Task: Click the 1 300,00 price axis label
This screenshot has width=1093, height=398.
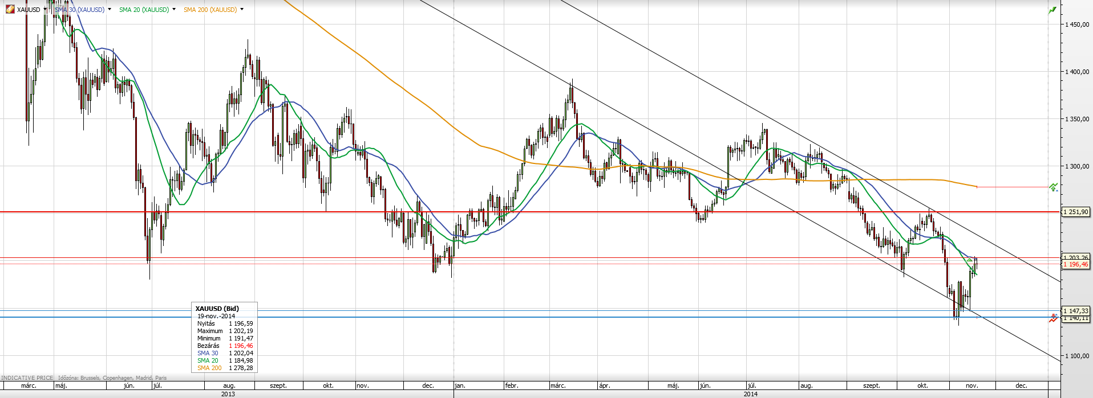Action: (1078, 166)
